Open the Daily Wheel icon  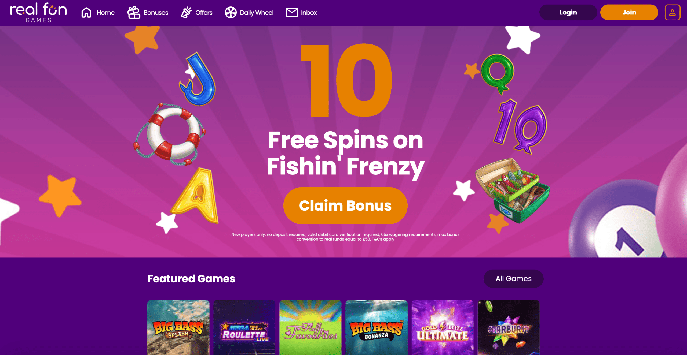point(230,12)
